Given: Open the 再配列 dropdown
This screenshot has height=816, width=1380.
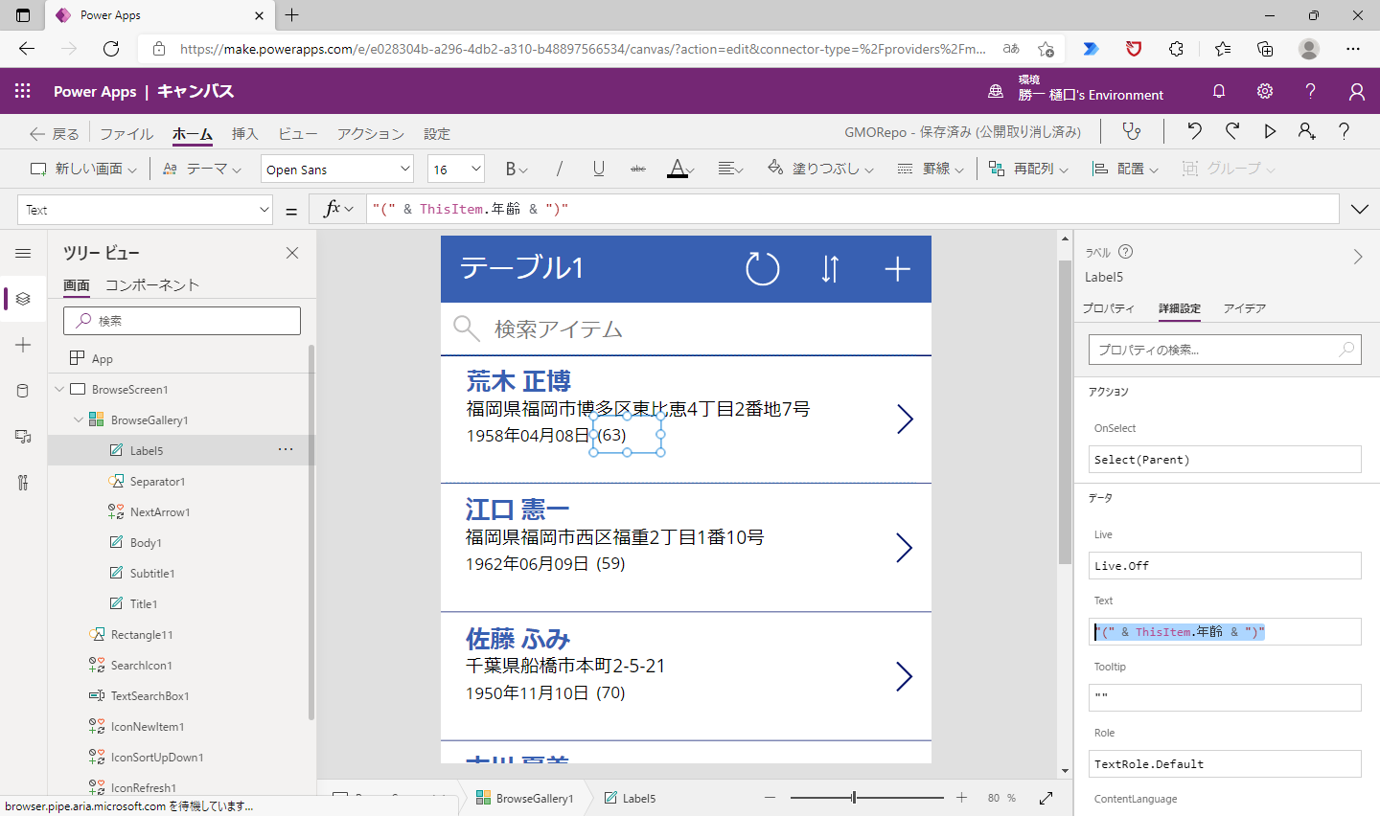Looking at the screenshot, I should [x=1027, y=169].
